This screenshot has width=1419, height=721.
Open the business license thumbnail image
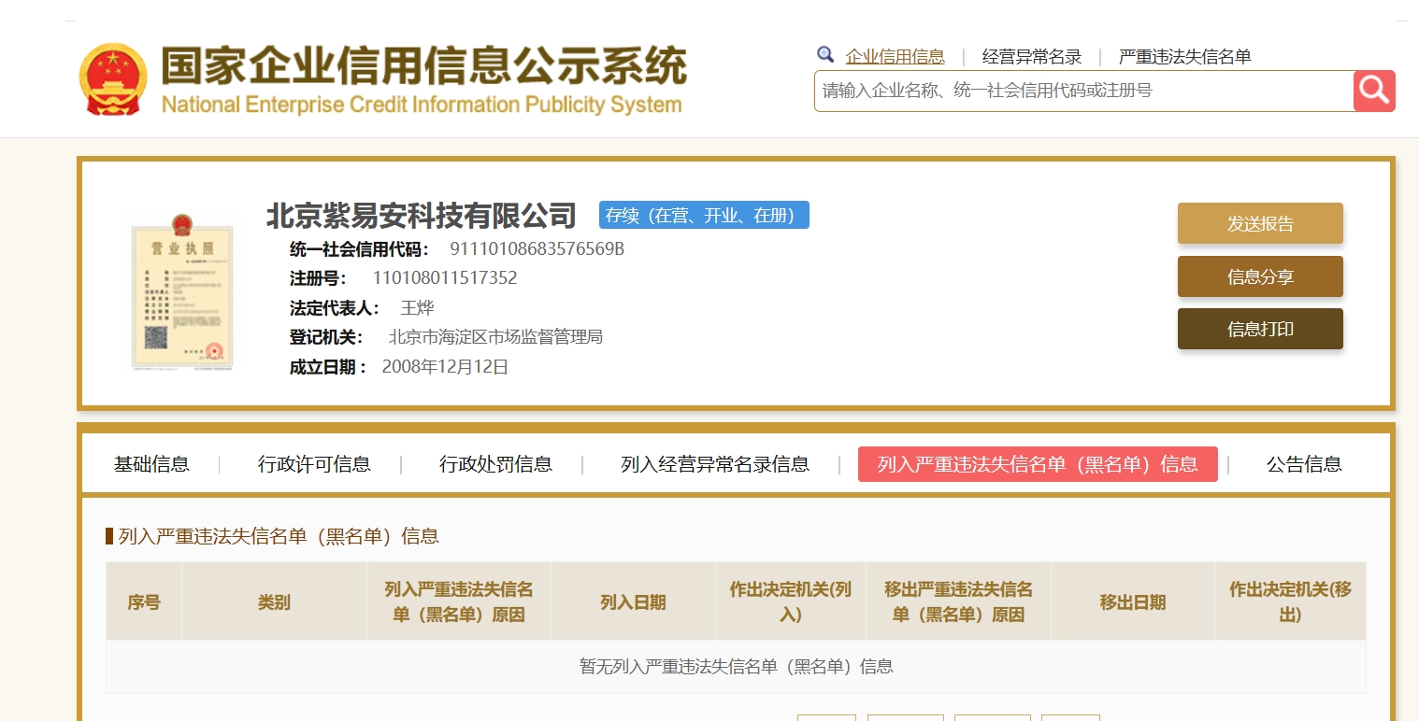pos(181,291)
